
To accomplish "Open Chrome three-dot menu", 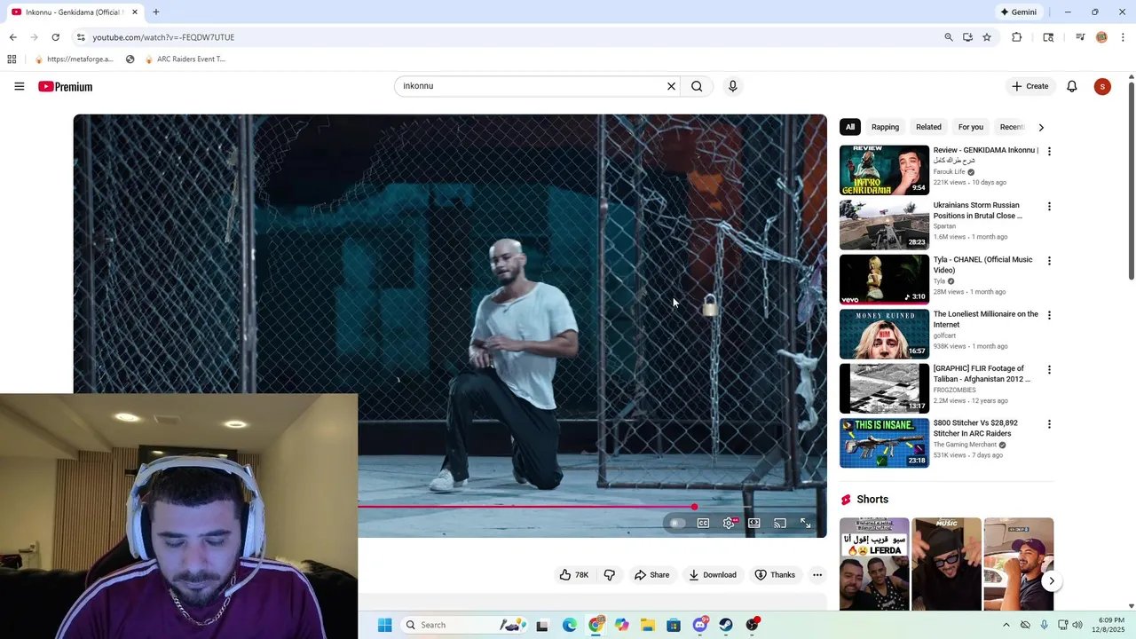I will 1124,37.
